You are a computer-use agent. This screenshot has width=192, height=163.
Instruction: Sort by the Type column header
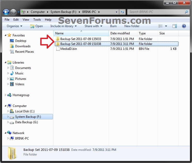[147, 33]
